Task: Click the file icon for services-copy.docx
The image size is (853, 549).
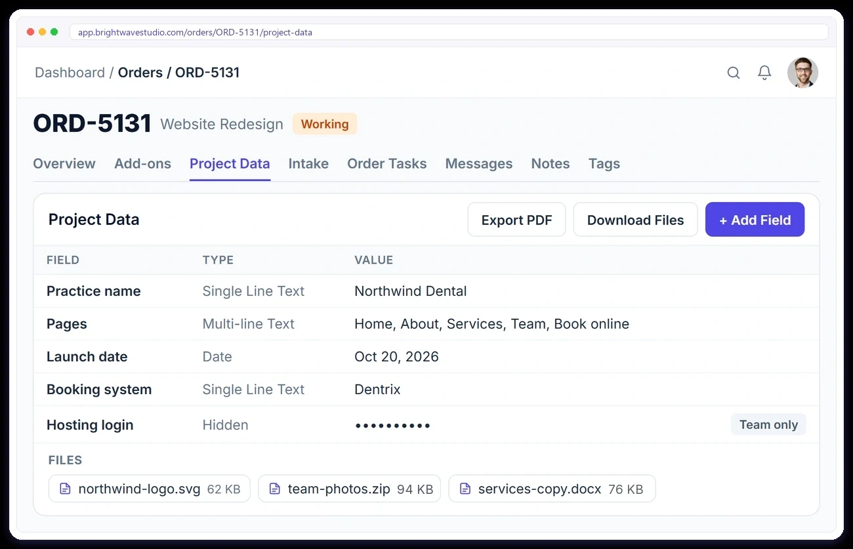Action: coord(465,489)
